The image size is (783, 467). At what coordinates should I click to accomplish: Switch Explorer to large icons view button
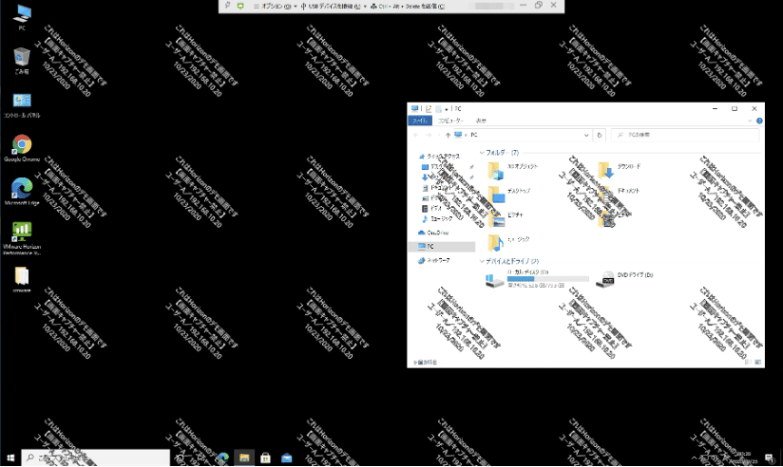[757, 363]
